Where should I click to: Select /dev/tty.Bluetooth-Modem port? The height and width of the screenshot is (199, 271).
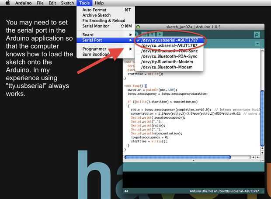[x=169, y=62]
